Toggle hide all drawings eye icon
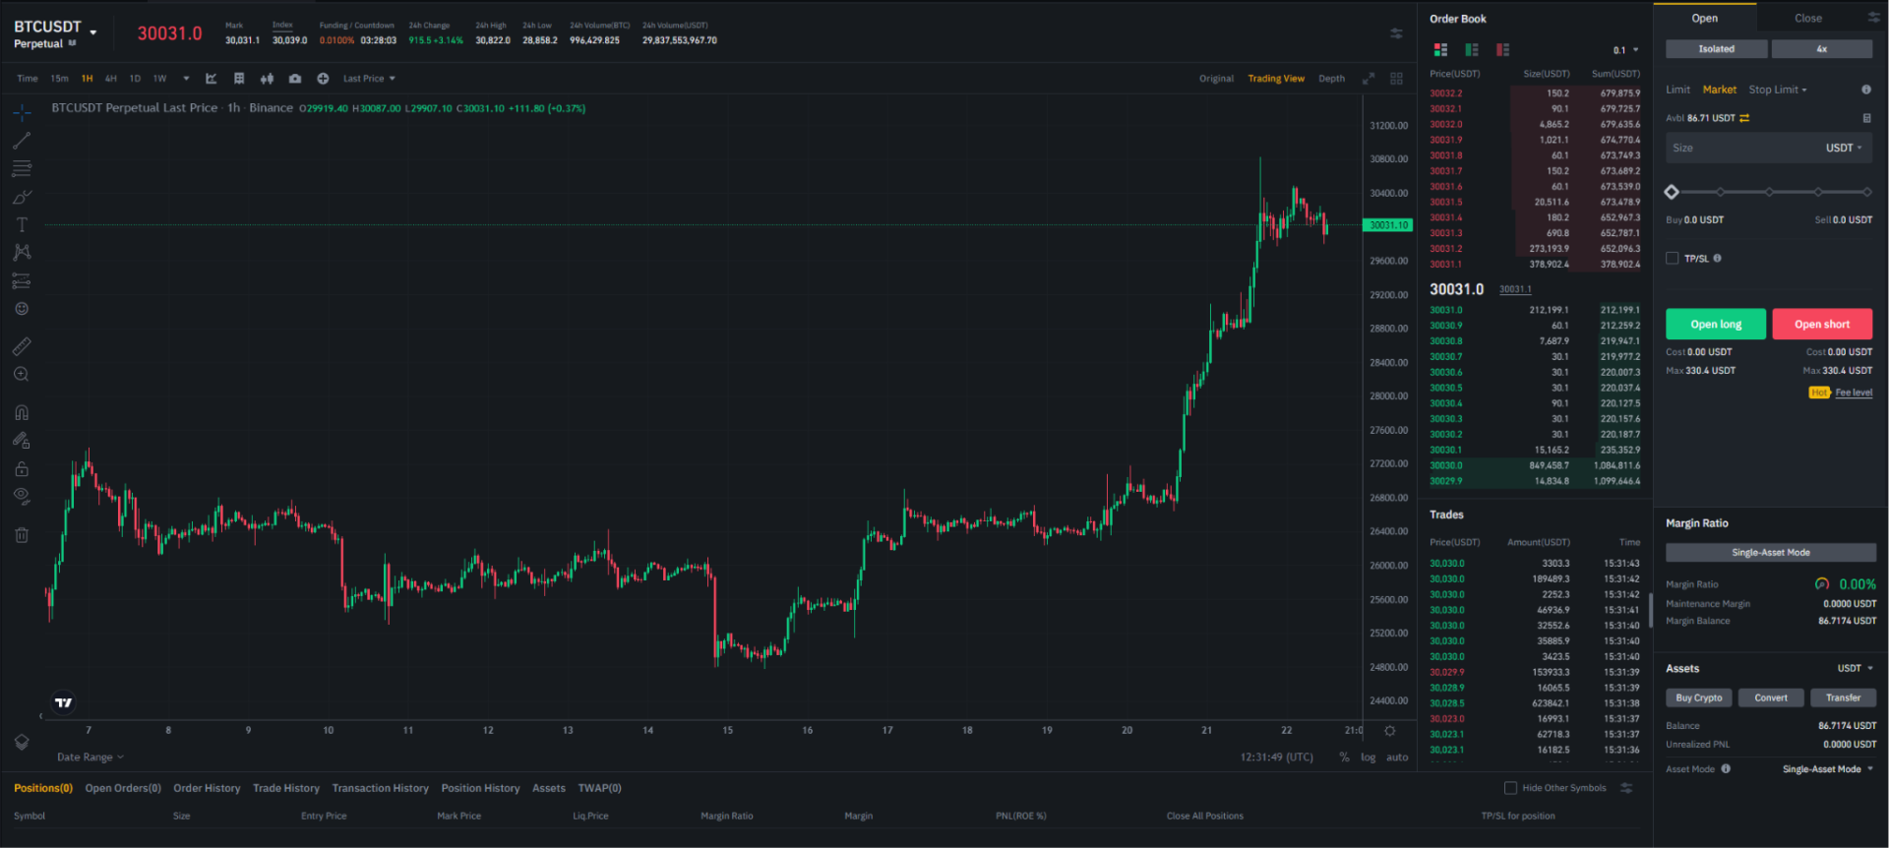The image size is (1889, 848). tap(22, 497)
